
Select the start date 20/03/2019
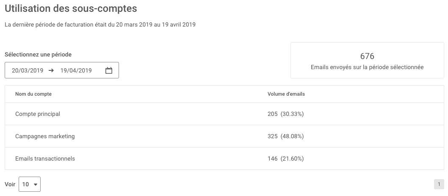28,70
